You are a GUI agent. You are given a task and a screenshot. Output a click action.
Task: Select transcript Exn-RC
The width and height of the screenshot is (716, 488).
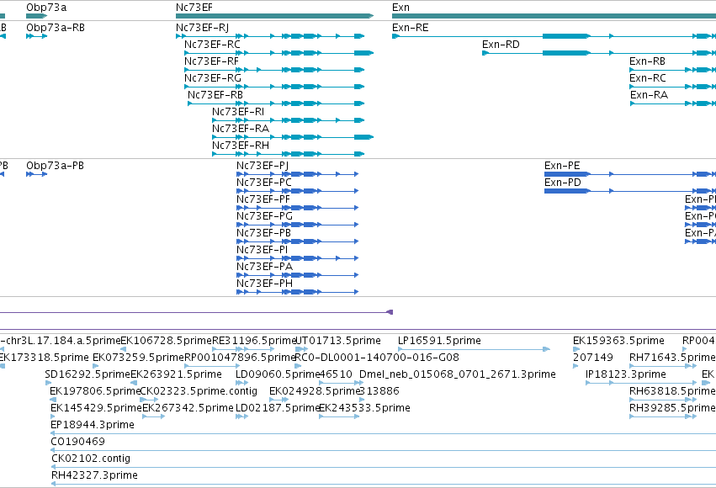pyautogui.click(x=648, y=78)
